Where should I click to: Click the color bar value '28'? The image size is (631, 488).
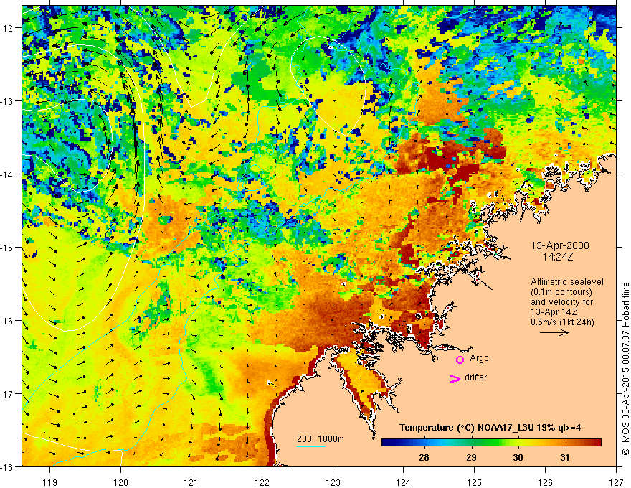tap(424, 457)
